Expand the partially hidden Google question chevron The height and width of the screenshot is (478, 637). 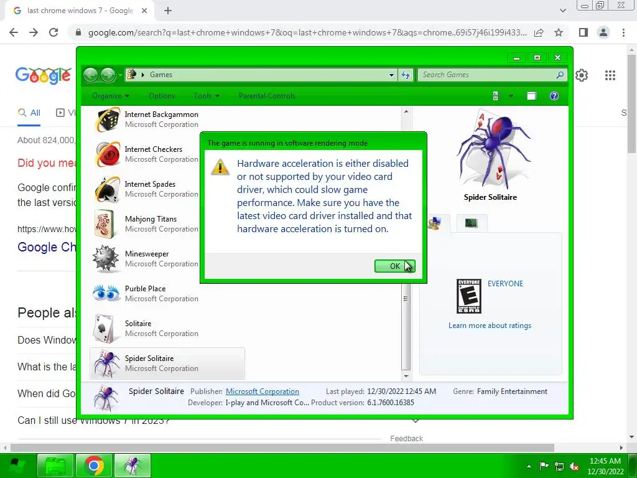click(x=415, y=421)
